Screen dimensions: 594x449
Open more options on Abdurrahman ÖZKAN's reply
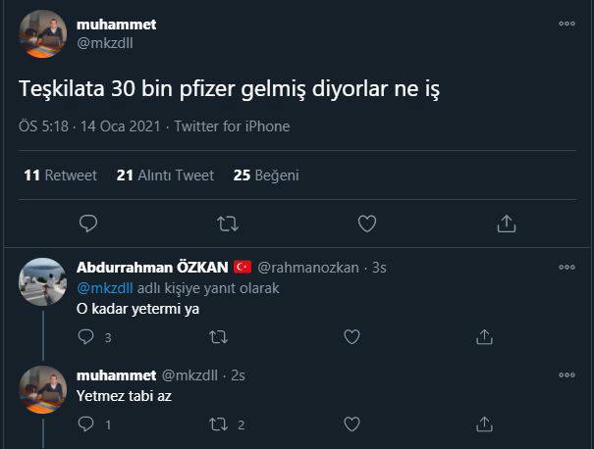[x=567, y=267]
